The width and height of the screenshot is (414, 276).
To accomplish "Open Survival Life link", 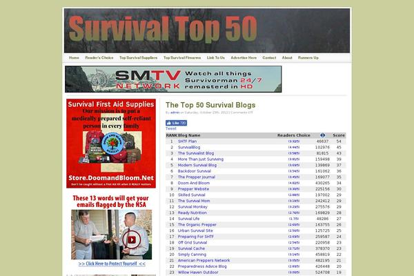I will [x=189, y=219].
